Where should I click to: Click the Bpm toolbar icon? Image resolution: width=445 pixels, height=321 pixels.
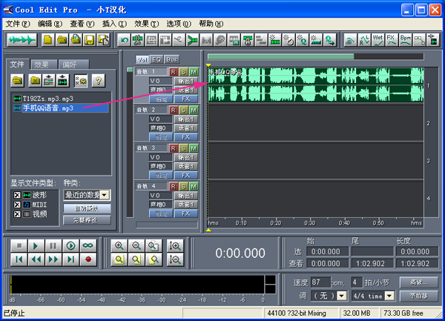click(405, 40)
